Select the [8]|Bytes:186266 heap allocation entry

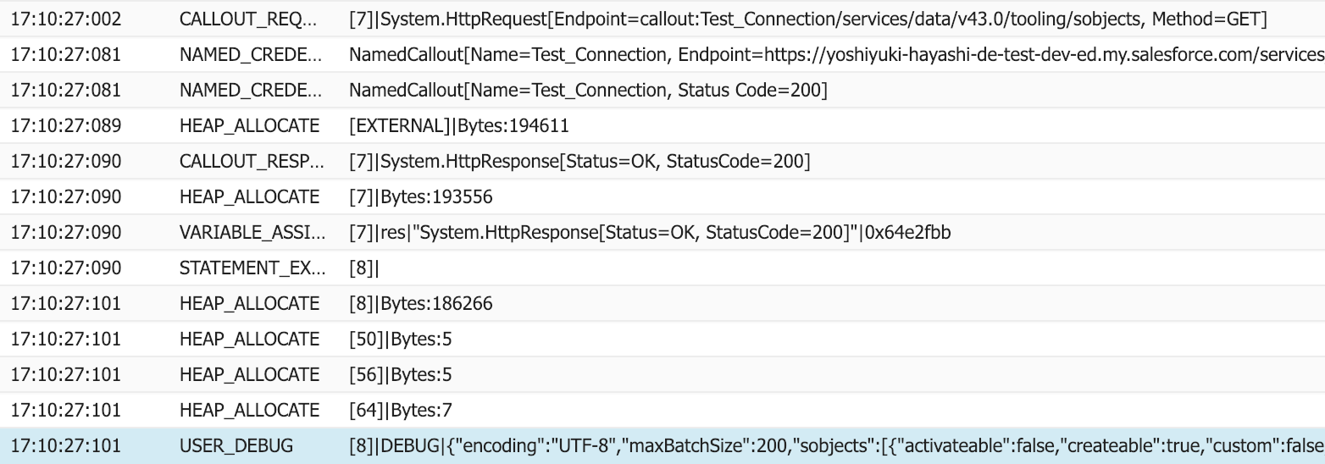420,304
